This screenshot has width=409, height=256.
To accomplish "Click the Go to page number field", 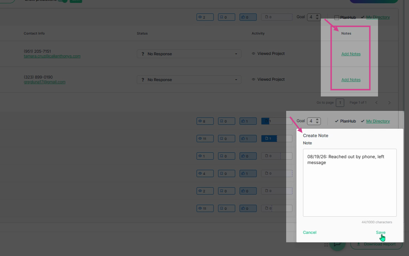I will pos(340,103).
